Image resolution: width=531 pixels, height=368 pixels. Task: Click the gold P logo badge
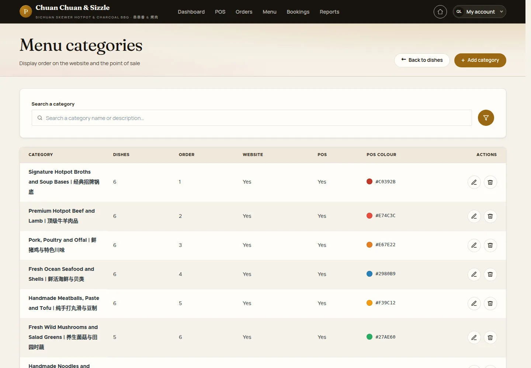[25, 11]
